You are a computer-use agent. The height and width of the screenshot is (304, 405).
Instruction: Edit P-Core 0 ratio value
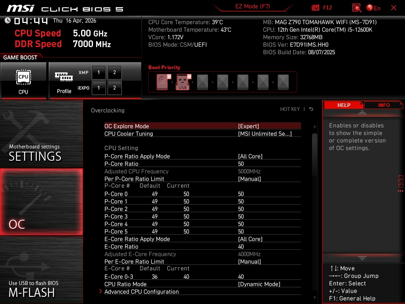tap(202, 194)
